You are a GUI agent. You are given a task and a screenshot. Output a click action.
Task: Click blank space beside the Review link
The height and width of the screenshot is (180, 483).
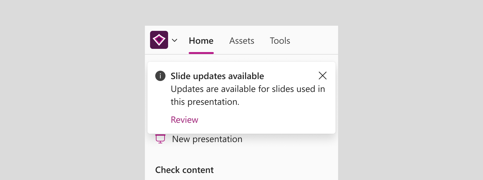point(264,120)
